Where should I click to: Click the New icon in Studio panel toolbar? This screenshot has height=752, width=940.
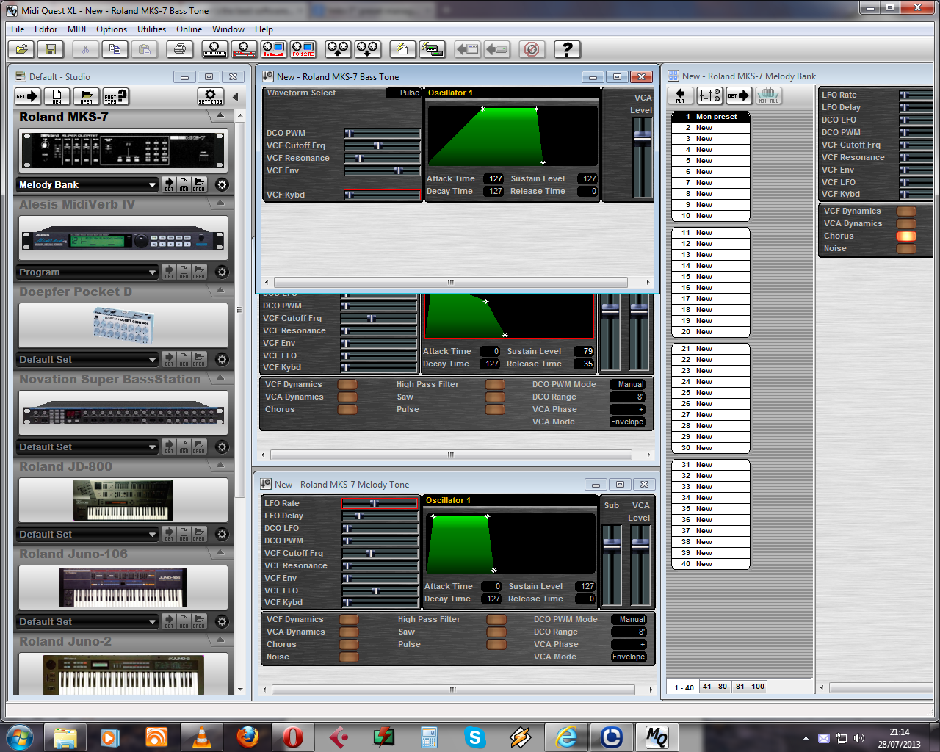[x=57, y=96]
